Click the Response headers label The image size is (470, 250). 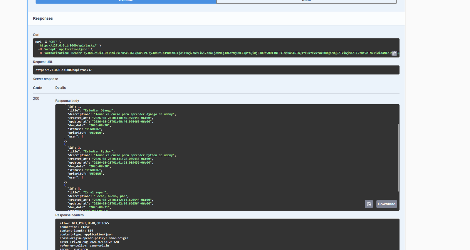[70, 215]
